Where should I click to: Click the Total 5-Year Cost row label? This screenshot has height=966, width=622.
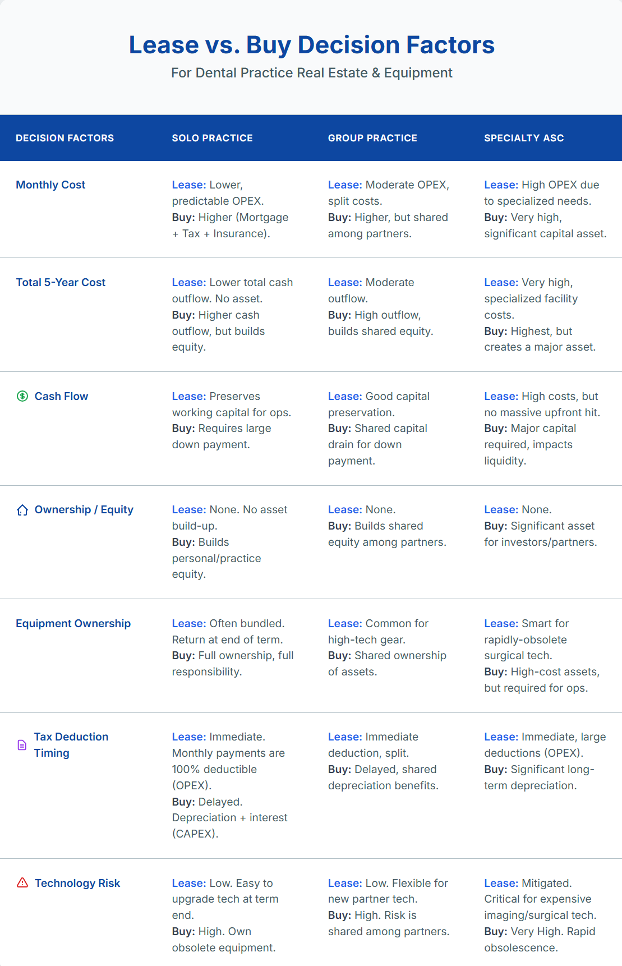coord(61,283)
